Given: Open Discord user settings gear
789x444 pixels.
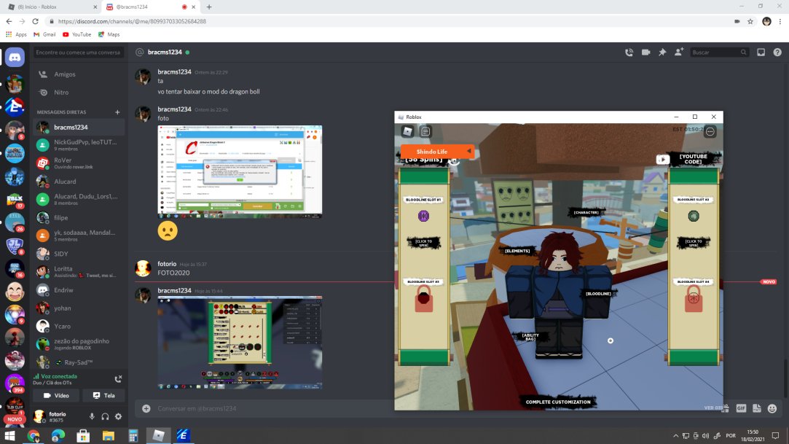Looking at the screenshot, I should click(x=118, y=416).
